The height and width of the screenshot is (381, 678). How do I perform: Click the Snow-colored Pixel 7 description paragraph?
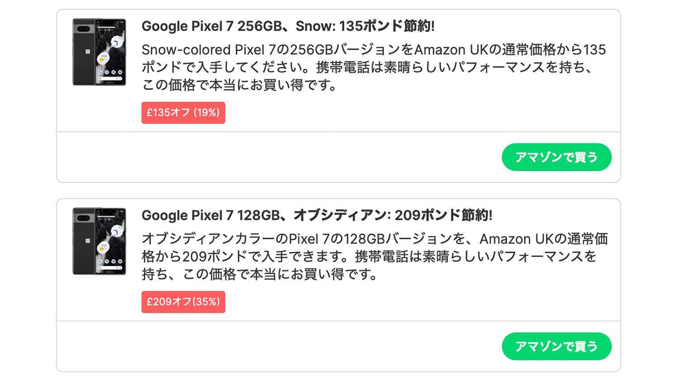(x=373, y=67)
